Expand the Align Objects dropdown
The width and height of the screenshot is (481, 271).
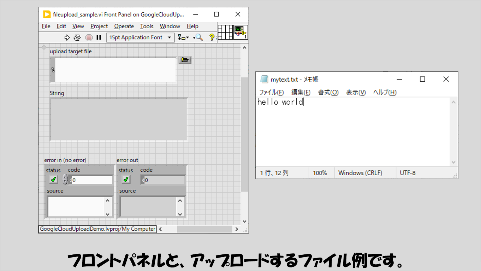pos(183,37)
